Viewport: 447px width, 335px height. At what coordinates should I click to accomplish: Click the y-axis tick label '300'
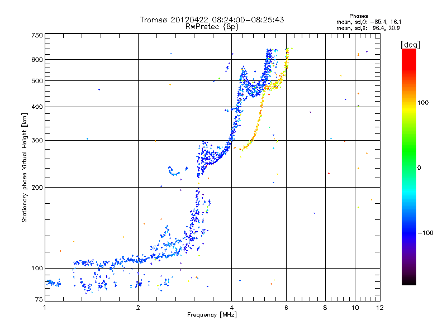coord(37,140)
